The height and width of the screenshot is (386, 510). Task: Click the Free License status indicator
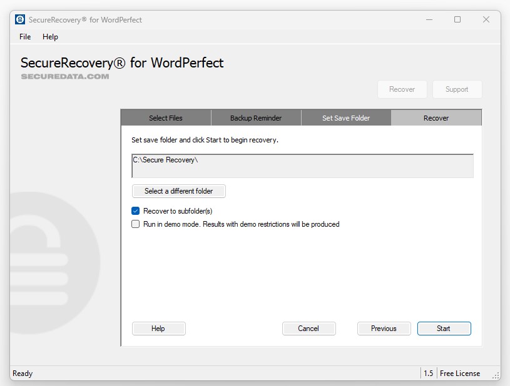(459, 374)
